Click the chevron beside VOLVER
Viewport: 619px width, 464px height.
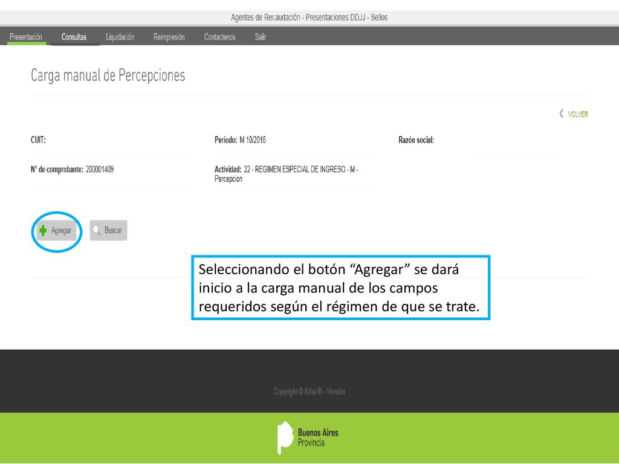[561, 114]
